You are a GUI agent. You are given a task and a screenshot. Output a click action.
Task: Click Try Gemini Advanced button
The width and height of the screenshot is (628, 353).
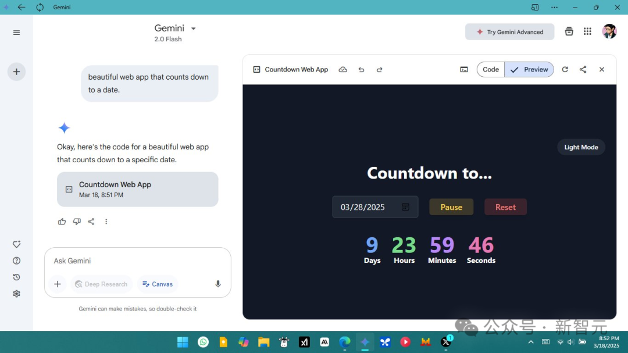[x=509, y=31]
